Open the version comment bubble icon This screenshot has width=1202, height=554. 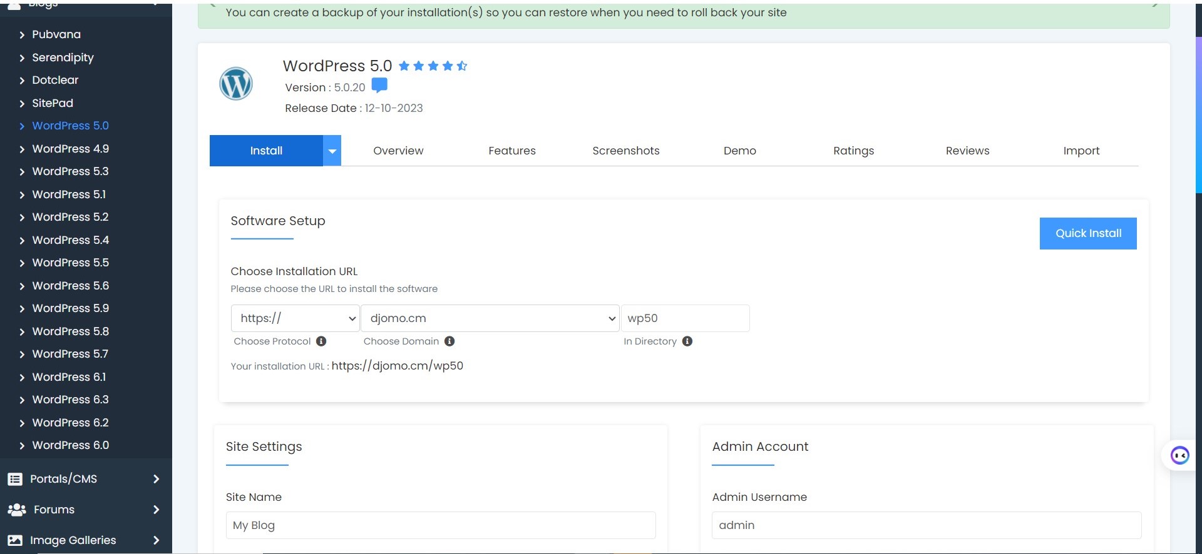tap(379, 86)
